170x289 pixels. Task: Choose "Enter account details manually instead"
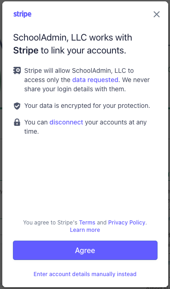tap(85, 274)
